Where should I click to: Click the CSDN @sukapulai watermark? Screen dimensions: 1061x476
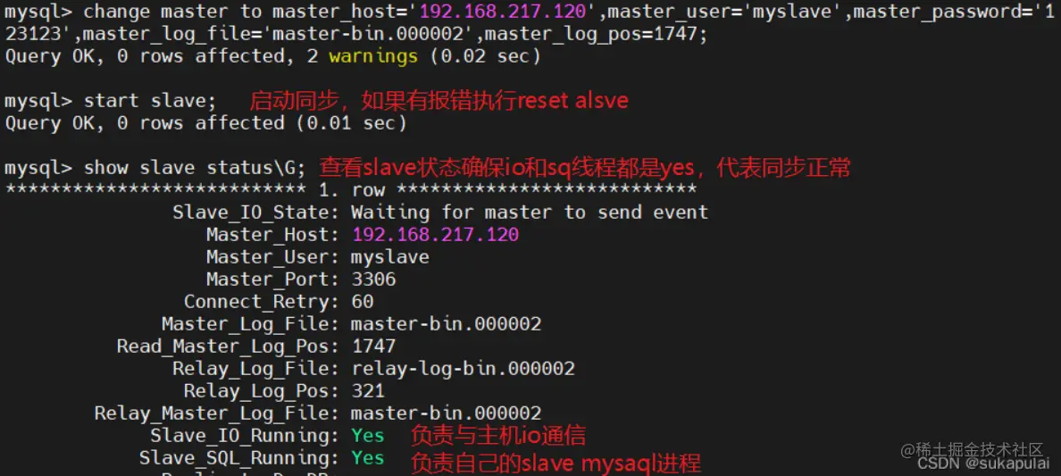[x=983, y=463]
